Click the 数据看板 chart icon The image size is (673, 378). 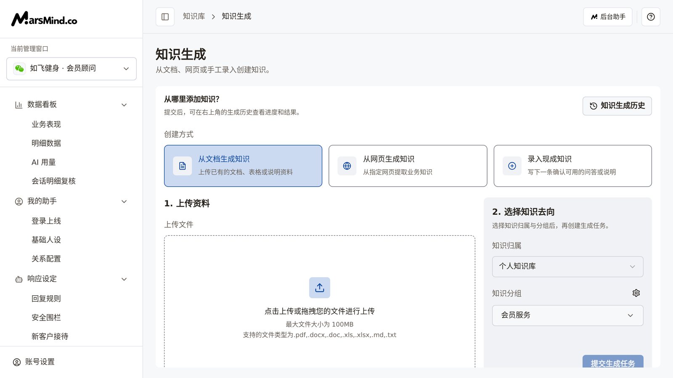pos(19,105)
